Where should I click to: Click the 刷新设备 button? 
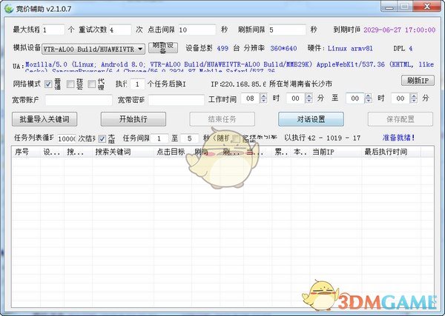[163, 48]
